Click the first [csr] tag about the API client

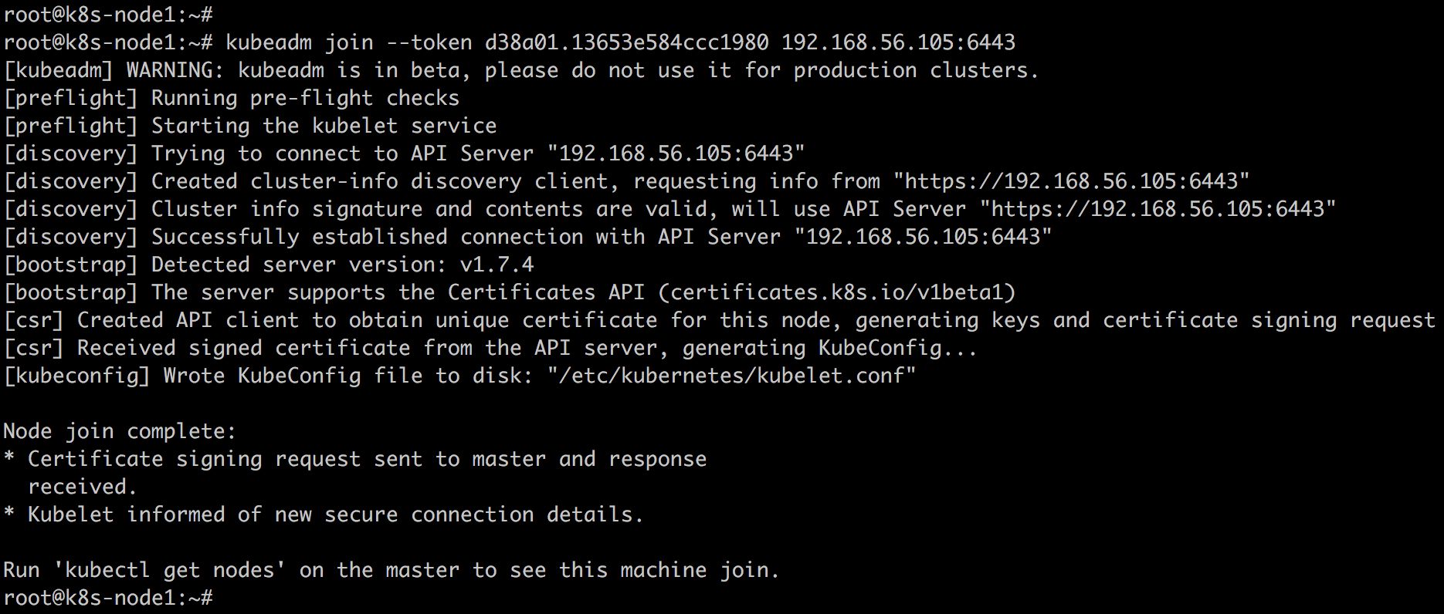34,320
